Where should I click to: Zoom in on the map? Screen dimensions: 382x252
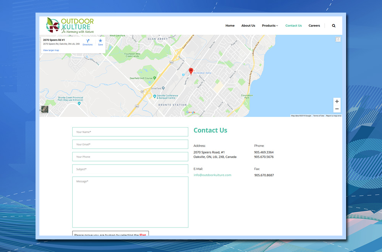[x=337, y=101]
